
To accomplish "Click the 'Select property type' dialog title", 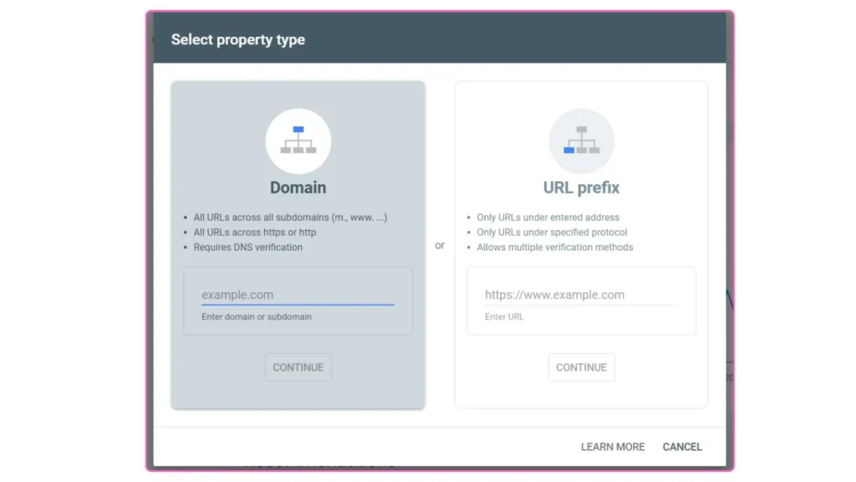I will (238, 39).
